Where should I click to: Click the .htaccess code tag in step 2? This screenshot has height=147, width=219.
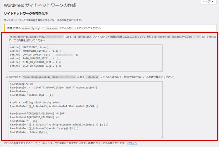coord(92,77)
